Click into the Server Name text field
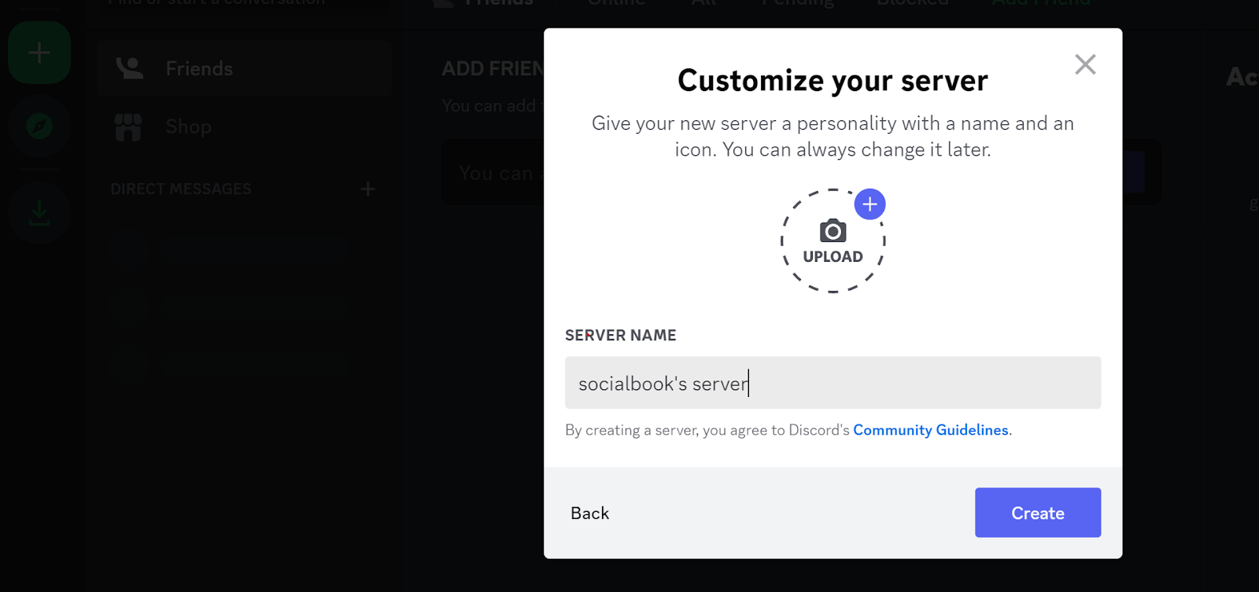Screen dimensions: 1259x592 833,383
